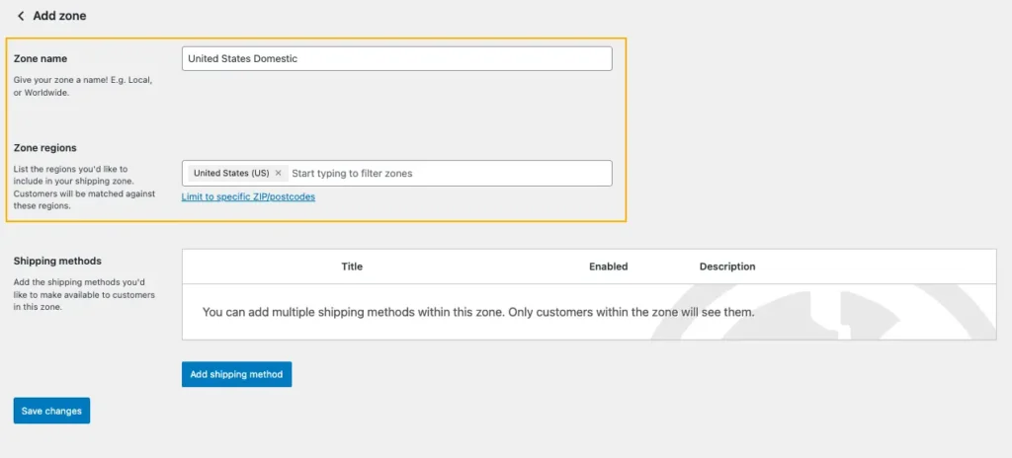Click the Zone name text field
The width and height of the screenshot is (1012, 458).
[396, 58]
